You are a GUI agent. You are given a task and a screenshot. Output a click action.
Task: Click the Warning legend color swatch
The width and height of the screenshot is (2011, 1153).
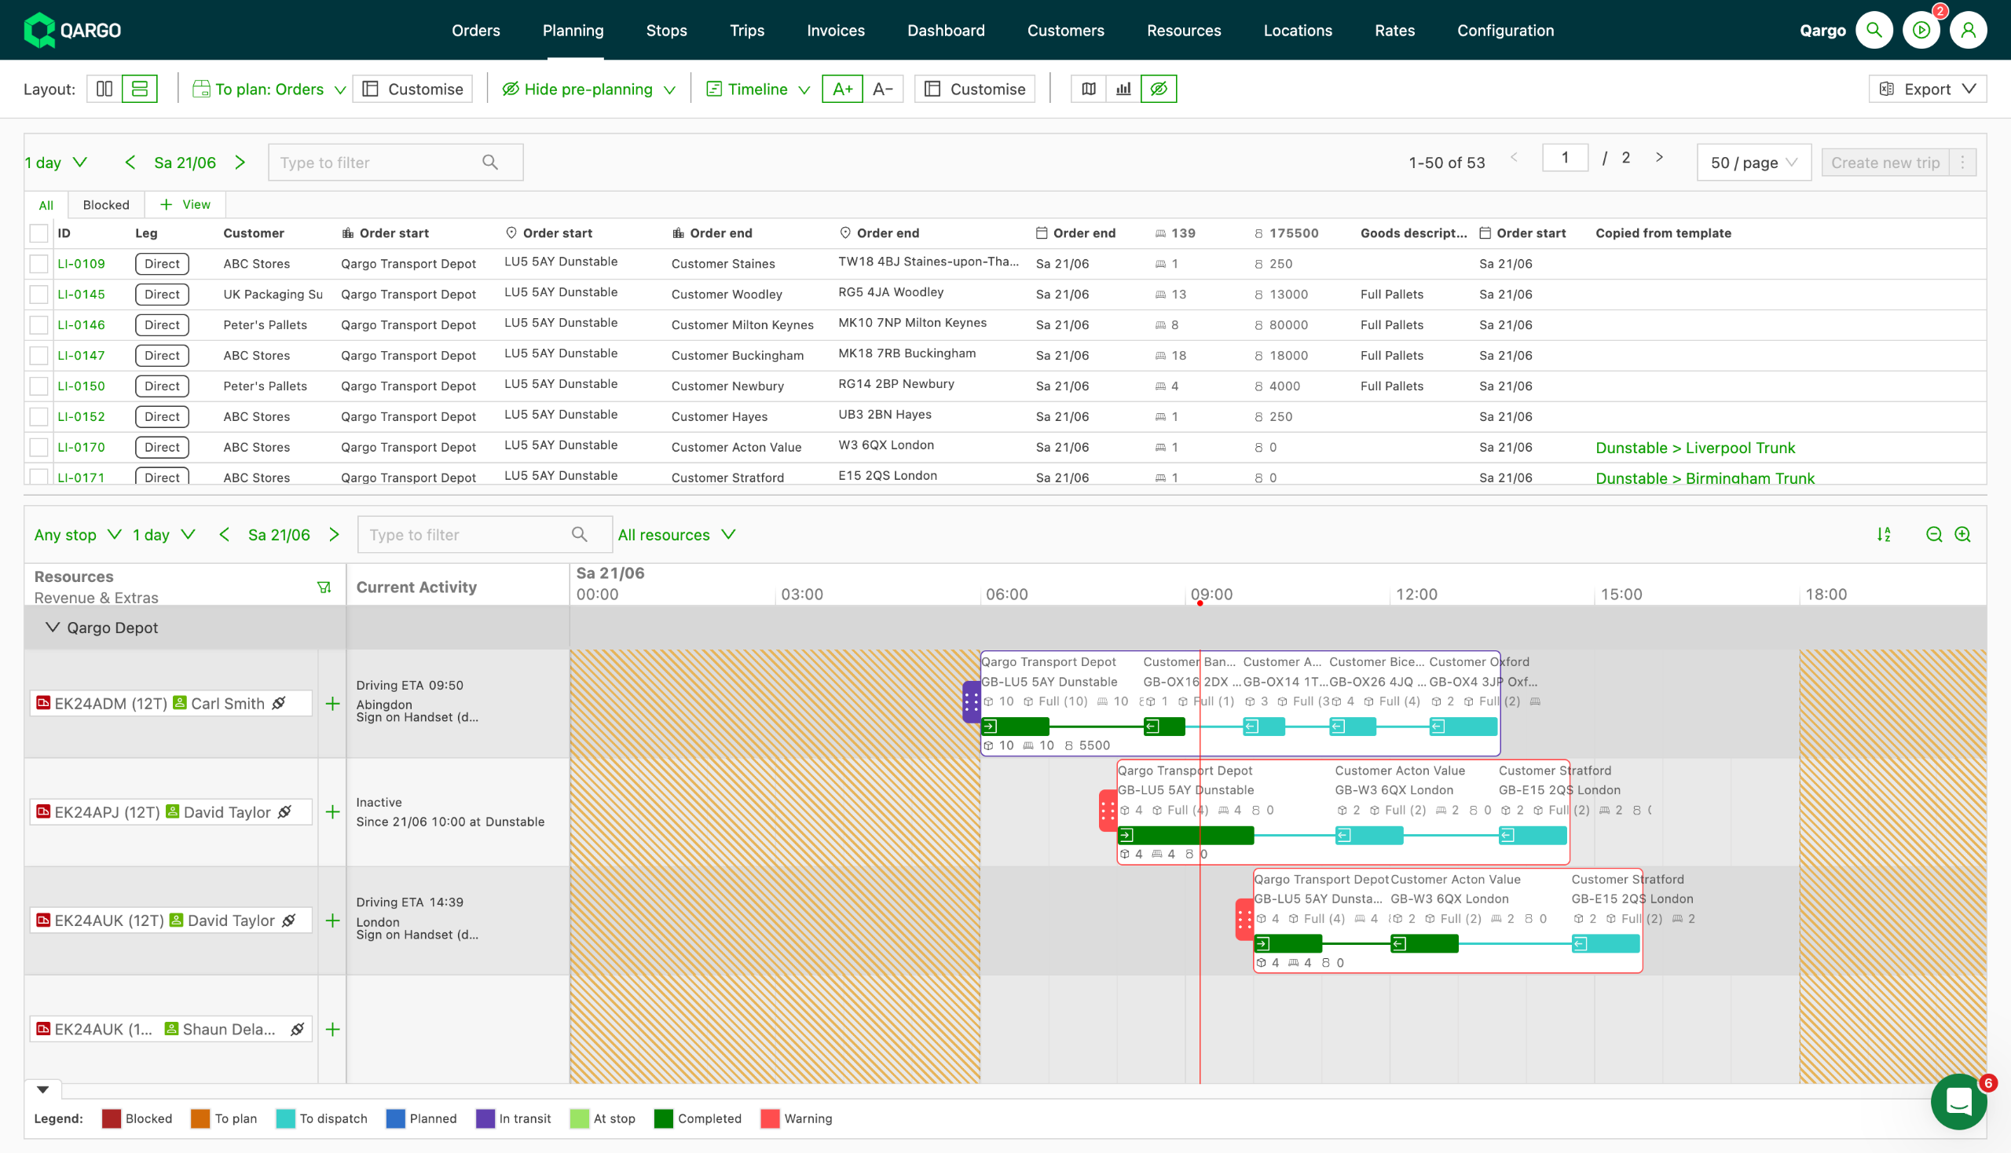(x=769, y=1118)
